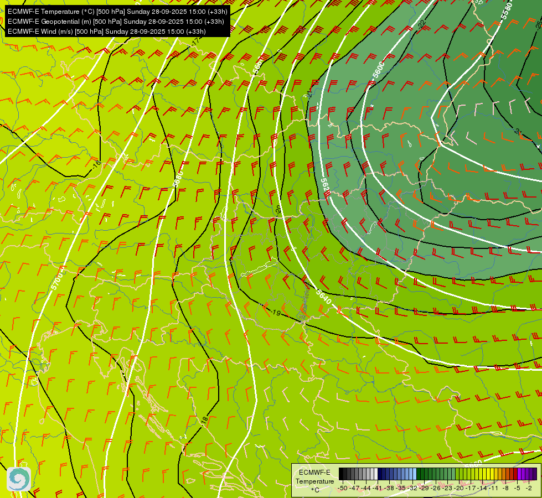
Task: Select the ECMWF-E Wind title line
Action: (x=107, y=32)
